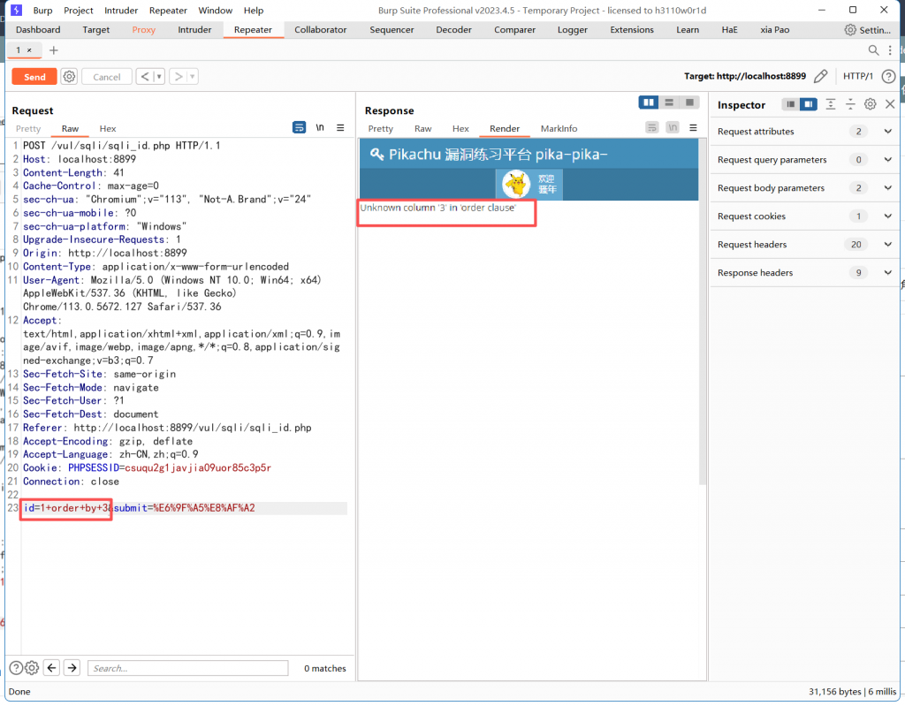This screenshot has width=905, height=706.
Task: Close the Inspector panel
Action: (888, 104)
